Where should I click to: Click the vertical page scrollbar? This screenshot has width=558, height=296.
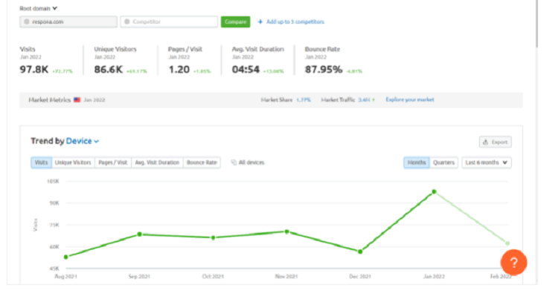536,23
